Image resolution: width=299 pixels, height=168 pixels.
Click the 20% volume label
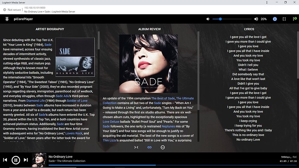(x=264, y=19)
